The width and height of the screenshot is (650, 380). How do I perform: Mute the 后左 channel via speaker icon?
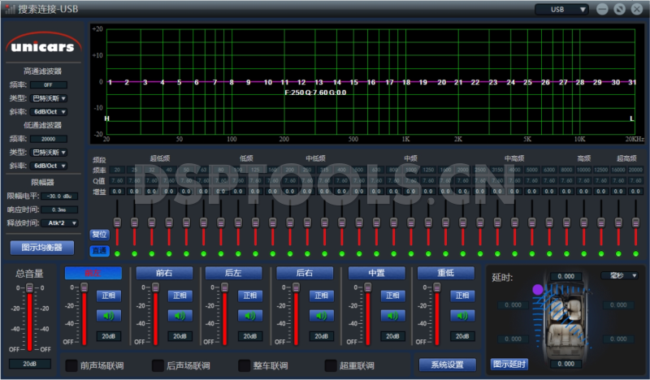pyautogui.click(x=250, y=316)
